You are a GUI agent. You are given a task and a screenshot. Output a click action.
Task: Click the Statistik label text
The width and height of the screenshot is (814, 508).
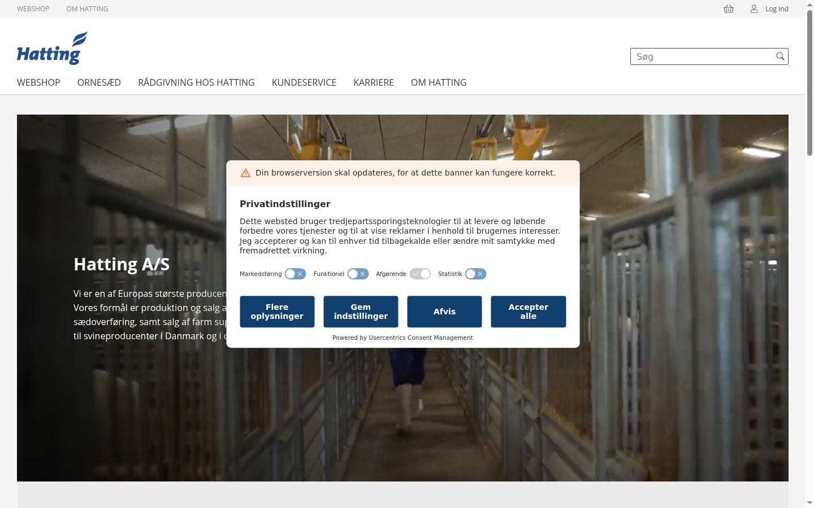pos(450,274)
